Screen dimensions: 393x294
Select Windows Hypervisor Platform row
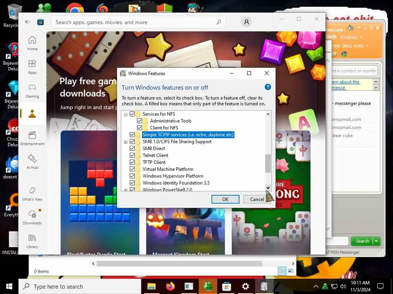(173, 176)
